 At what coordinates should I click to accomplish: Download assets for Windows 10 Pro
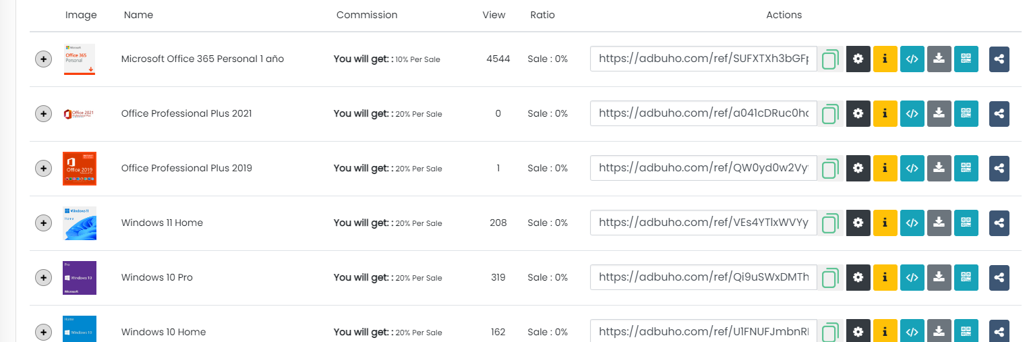[939, 277]
